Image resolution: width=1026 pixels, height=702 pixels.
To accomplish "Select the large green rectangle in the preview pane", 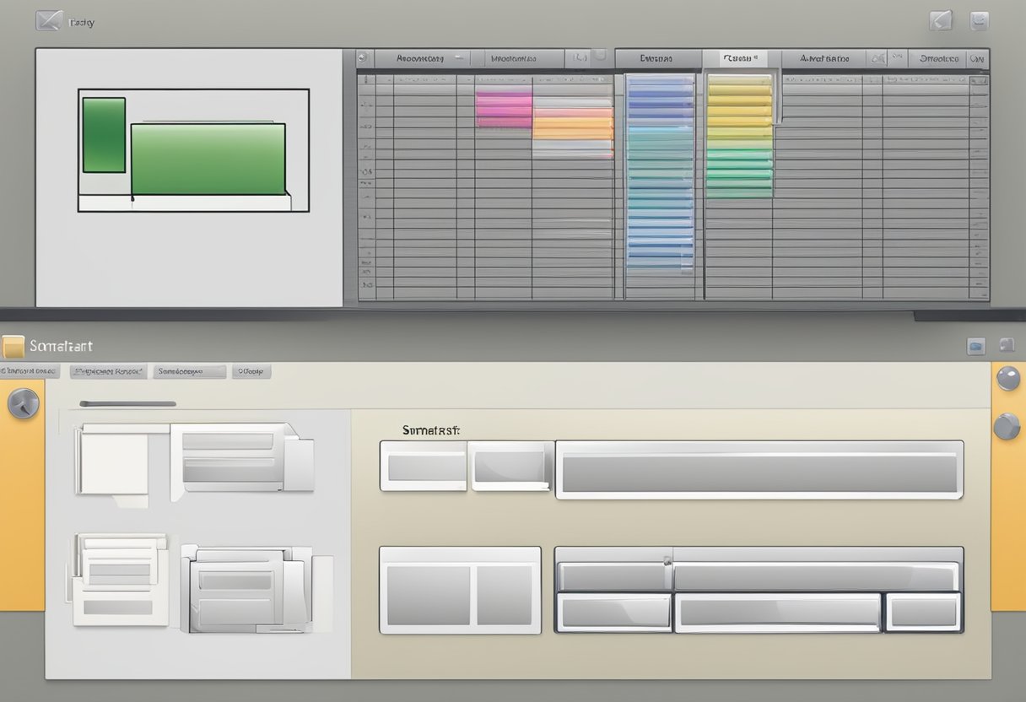I will [x=208, y=159].
